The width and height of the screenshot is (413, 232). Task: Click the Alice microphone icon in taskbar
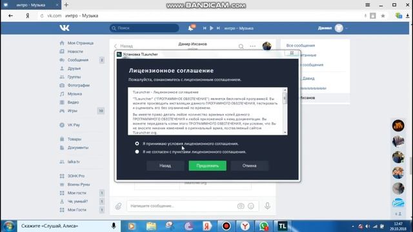pos(114,226)
